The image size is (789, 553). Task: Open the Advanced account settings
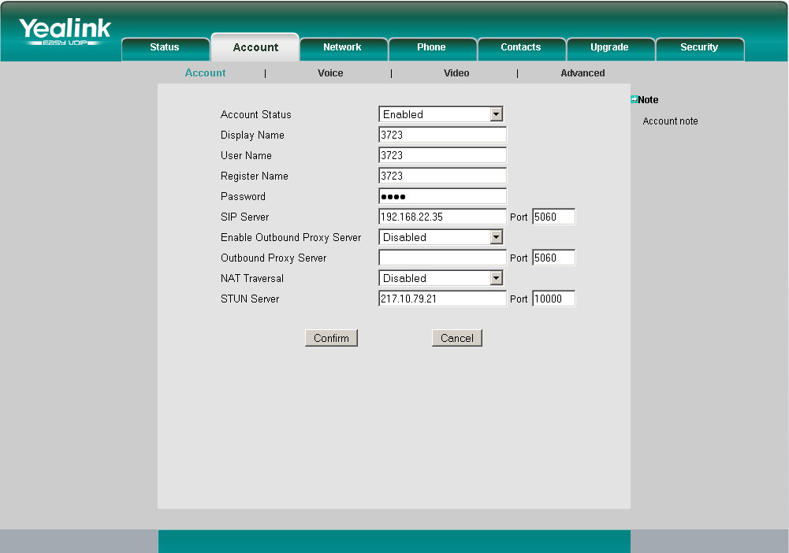[582, 73]
